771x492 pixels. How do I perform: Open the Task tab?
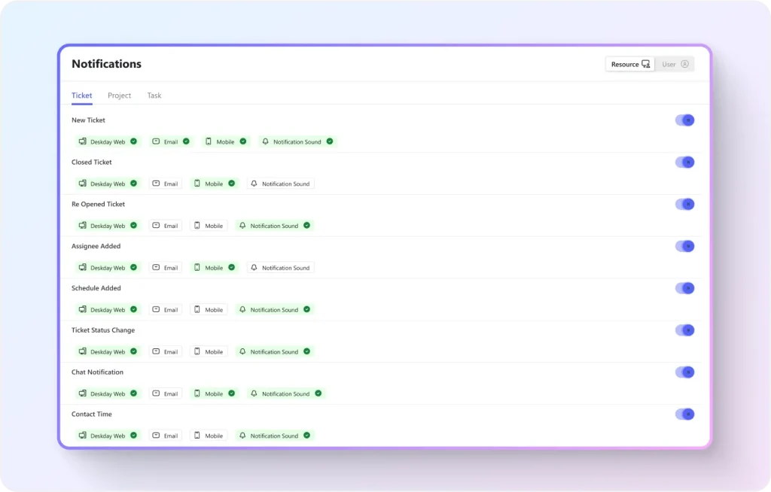point(154,96)
